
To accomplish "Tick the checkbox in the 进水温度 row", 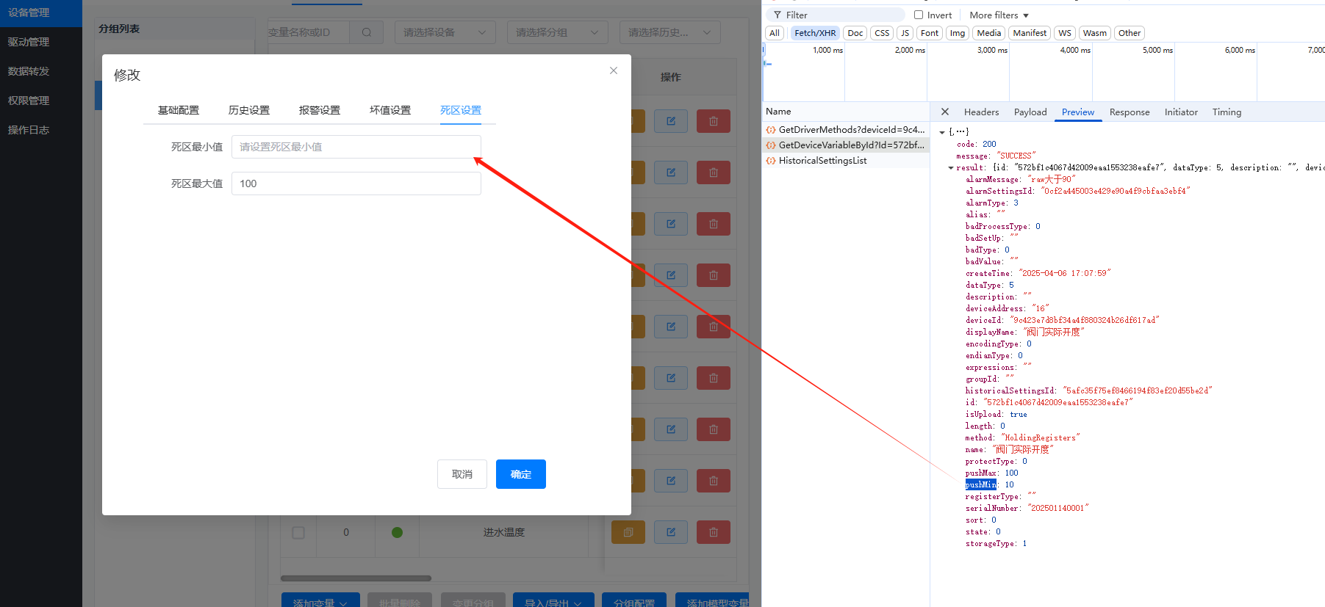I will (298, 532).
